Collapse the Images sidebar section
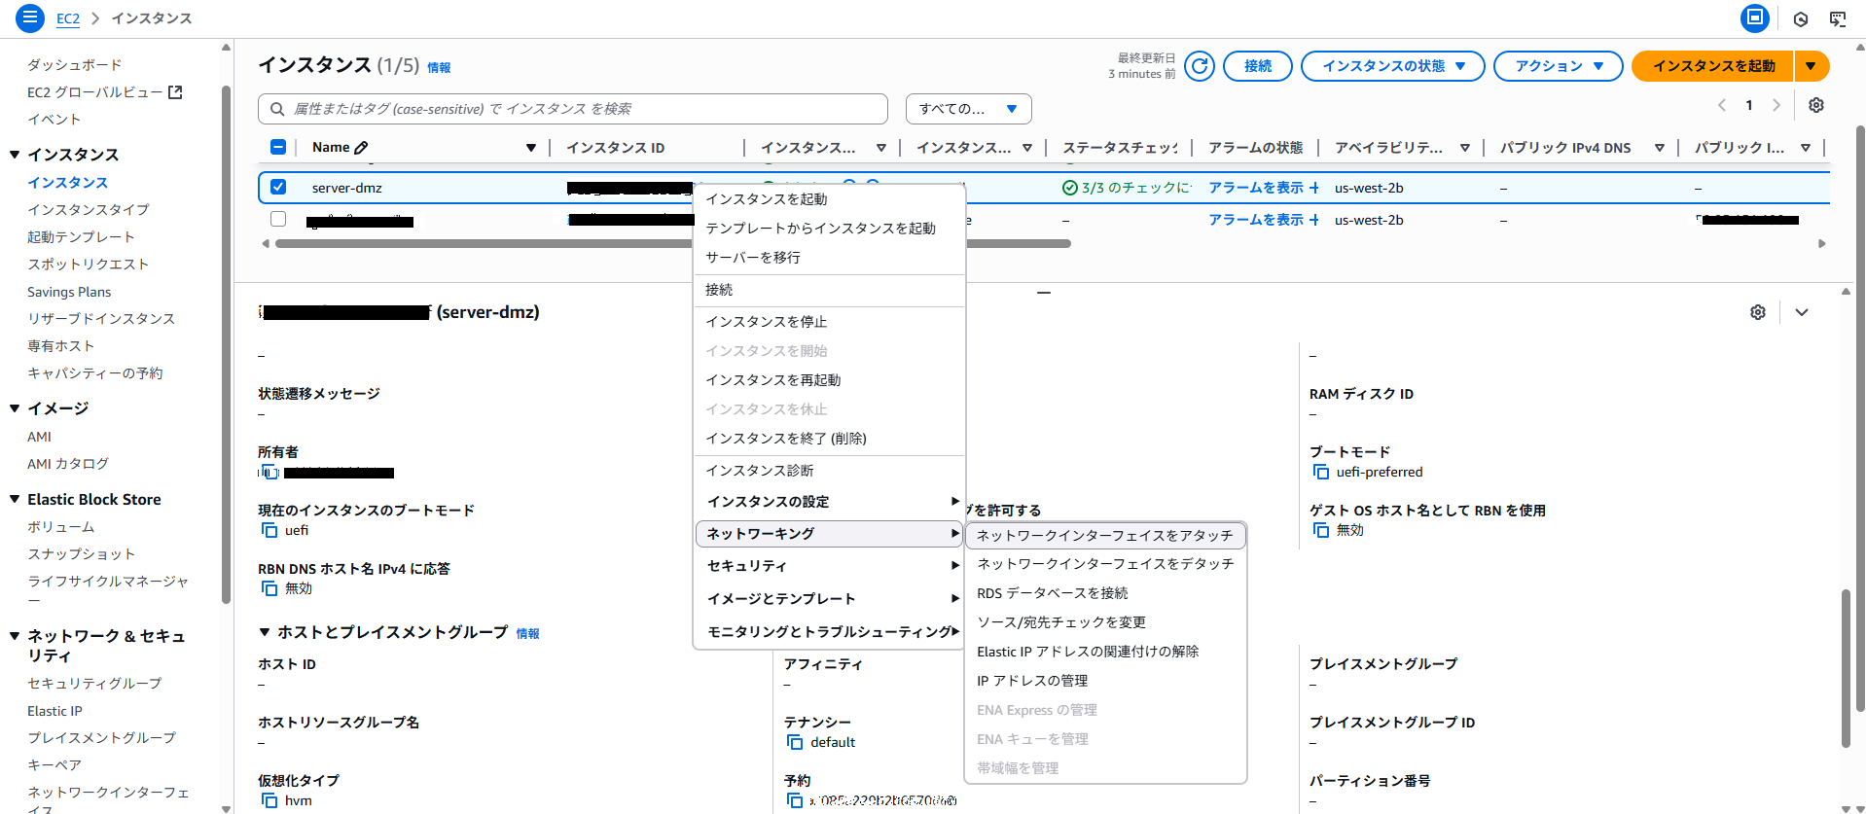The image size is (1866, 814). pos(15,408)
